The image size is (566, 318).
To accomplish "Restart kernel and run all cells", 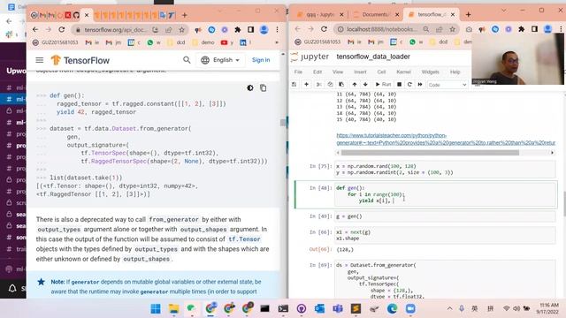I will pos(420,85).
